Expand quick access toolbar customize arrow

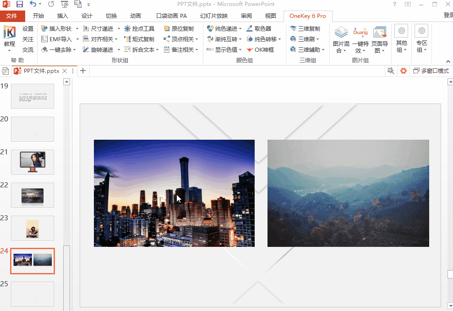(x=89, y=4)
